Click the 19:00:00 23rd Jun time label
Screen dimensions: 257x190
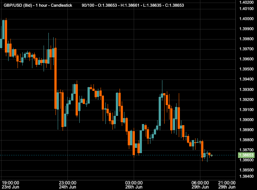click(10, 185)
